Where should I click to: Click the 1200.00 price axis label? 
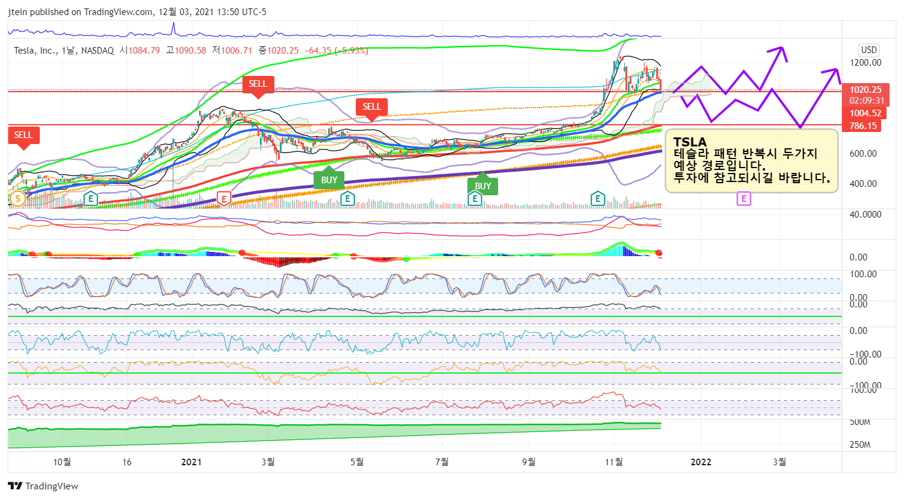865,63
